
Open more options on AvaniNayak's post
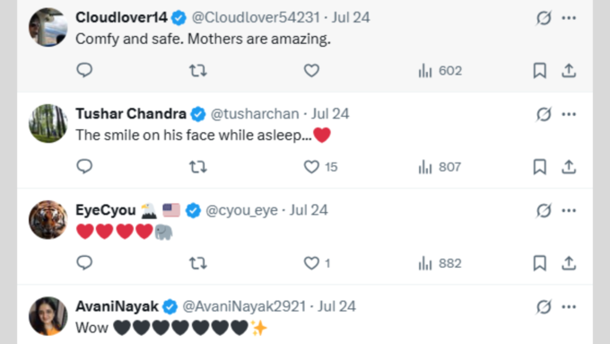[569, 307]
